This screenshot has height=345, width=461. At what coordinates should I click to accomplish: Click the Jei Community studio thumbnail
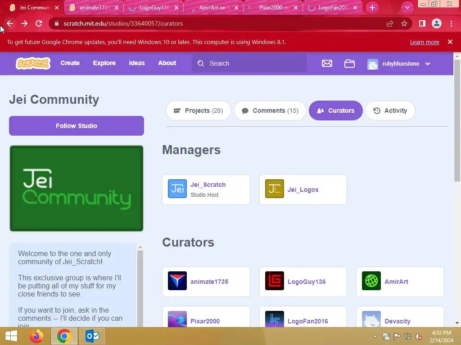coord(77,188)
